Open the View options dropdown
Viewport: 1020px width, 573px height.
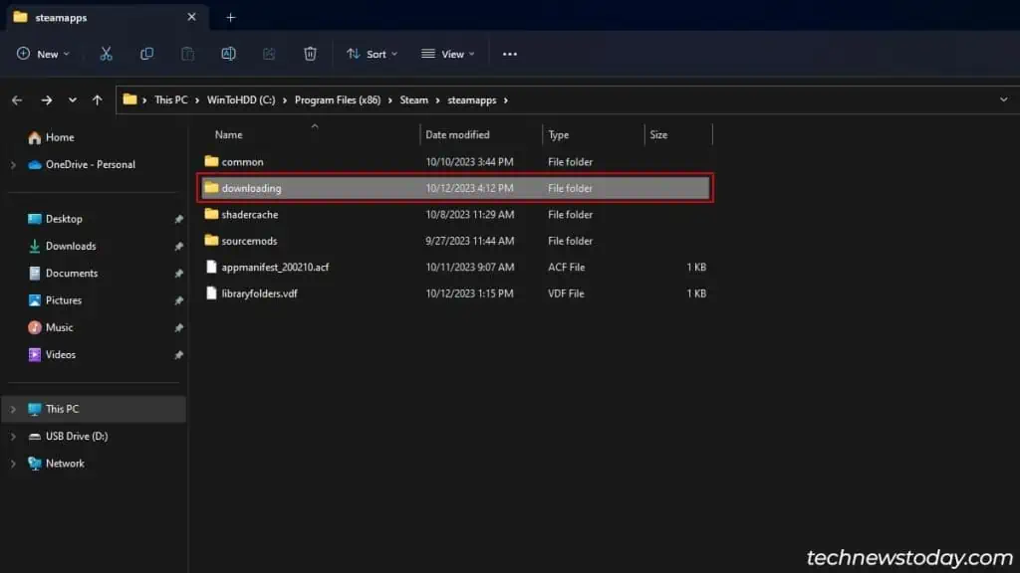[447, 54]
